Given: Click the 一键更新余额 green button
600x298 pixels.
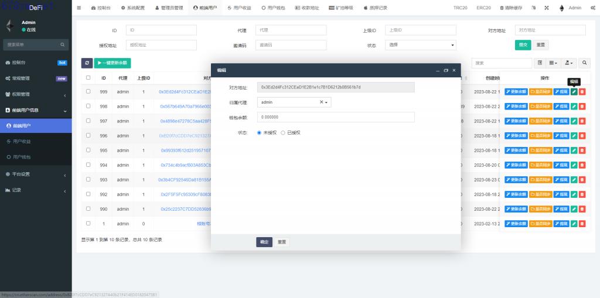Looking at the screenshot, I should (112, 63).
